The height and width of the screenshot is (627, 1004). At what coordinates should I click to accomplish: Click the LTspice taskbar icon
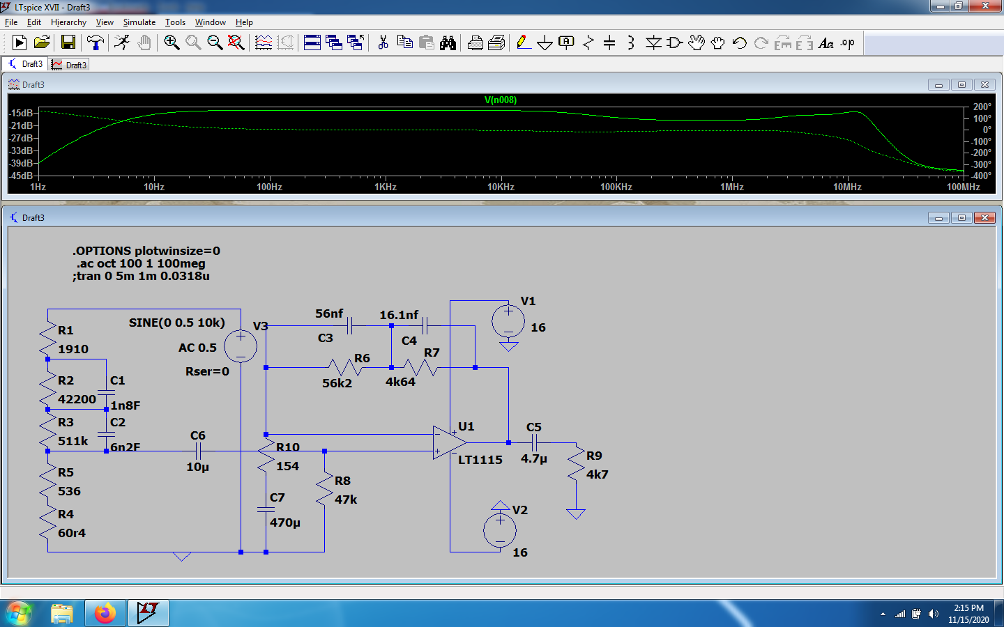pyautogui.click(x=149, y=614)
